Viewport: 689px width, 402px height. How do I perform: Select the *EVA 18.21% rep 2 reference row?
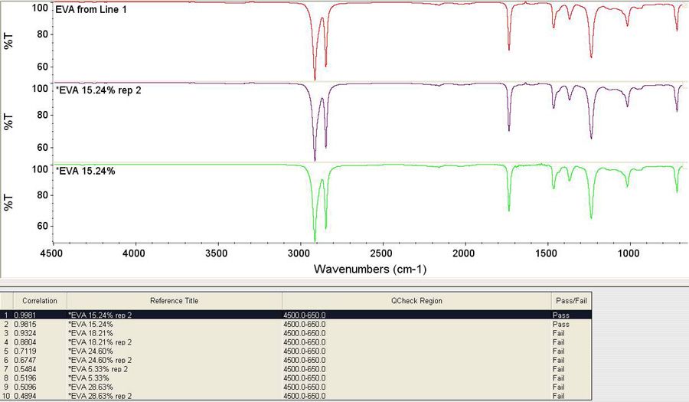[296, 342]
